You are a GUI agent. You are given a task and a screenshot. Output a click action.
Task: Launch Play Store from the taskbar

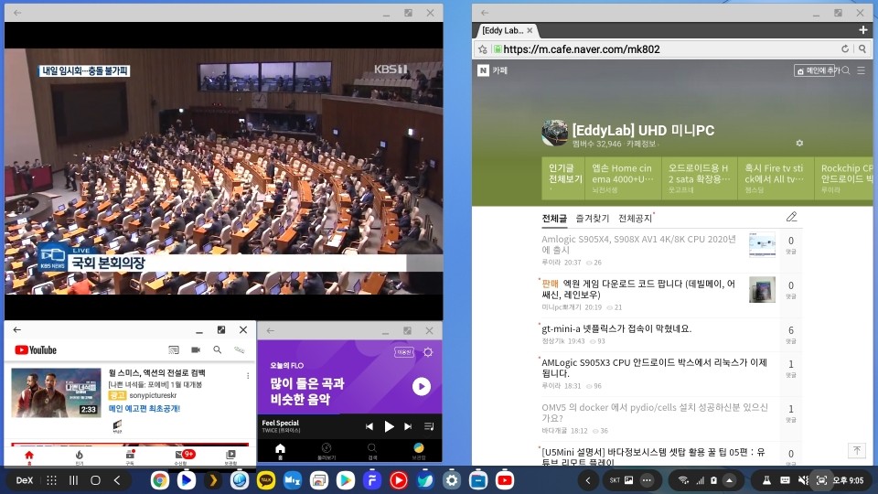click(x=346, y=480)
